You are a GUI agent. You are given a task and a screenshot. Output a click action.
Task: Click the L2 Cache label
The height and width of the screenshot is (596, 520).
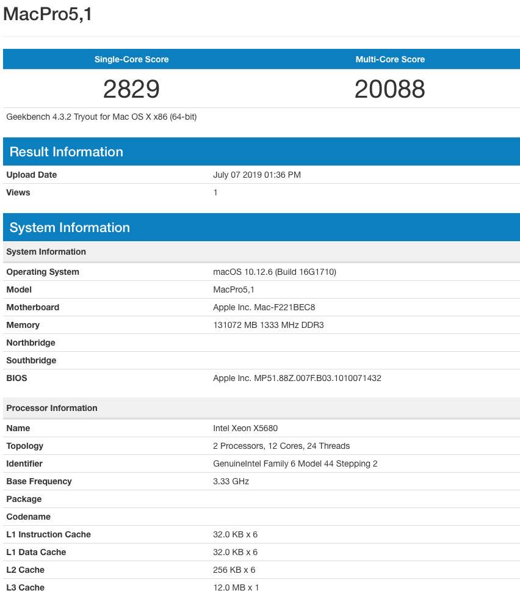25,570
